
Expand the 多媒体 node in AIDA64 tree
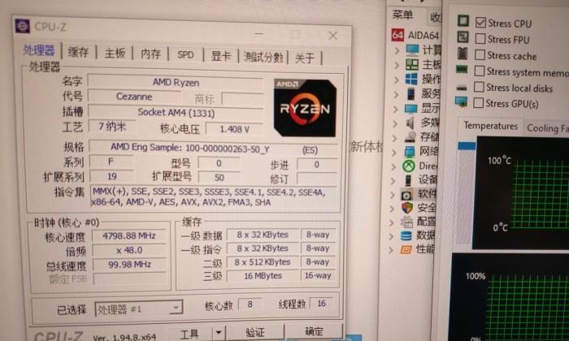(x=395, y=123)
